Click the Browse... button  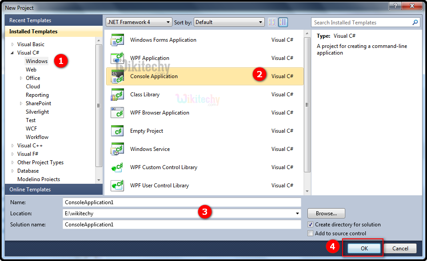click(326, 214)
